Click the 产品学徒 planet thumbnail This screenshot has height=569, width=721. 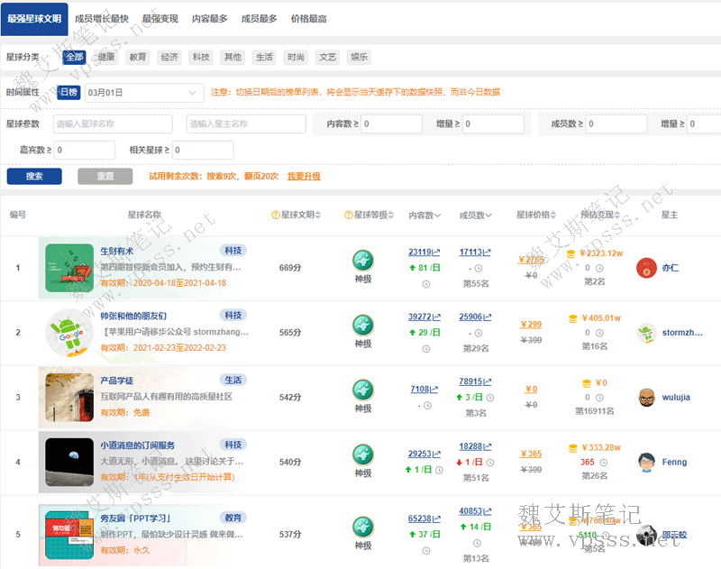coord(70,398)
